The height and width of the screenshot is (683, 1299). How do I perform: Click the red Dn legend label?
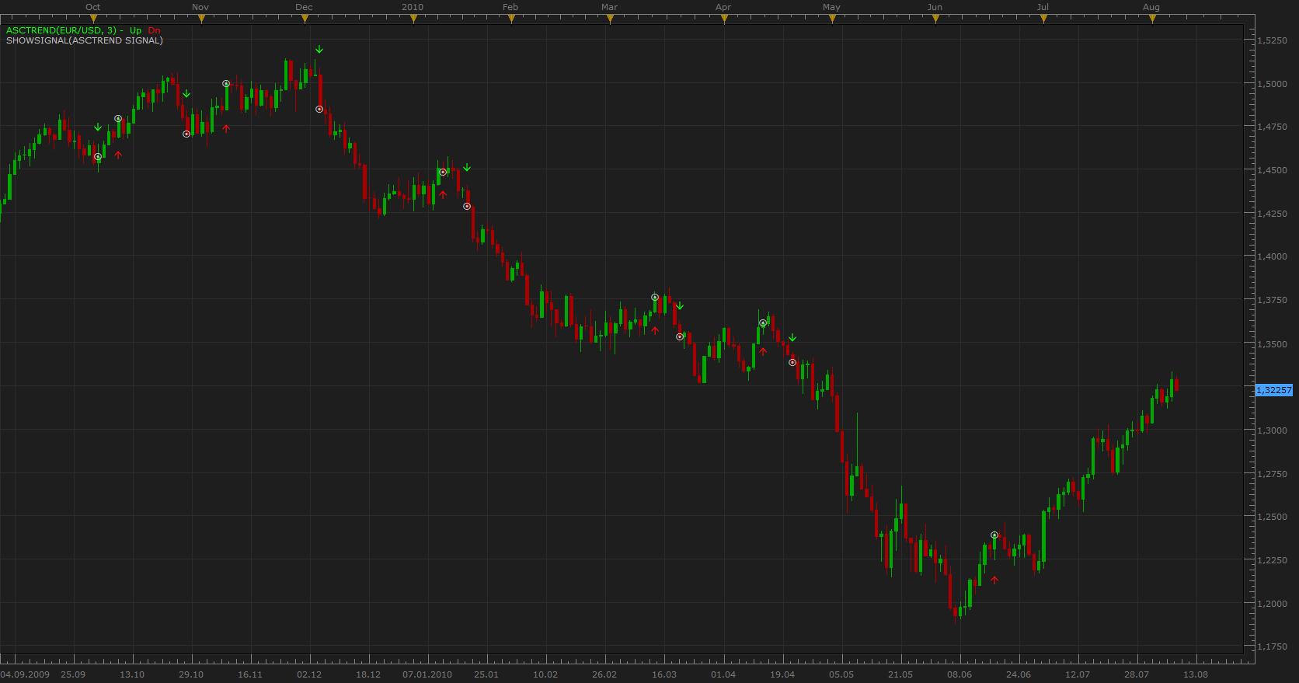click(x=154, y=30)
